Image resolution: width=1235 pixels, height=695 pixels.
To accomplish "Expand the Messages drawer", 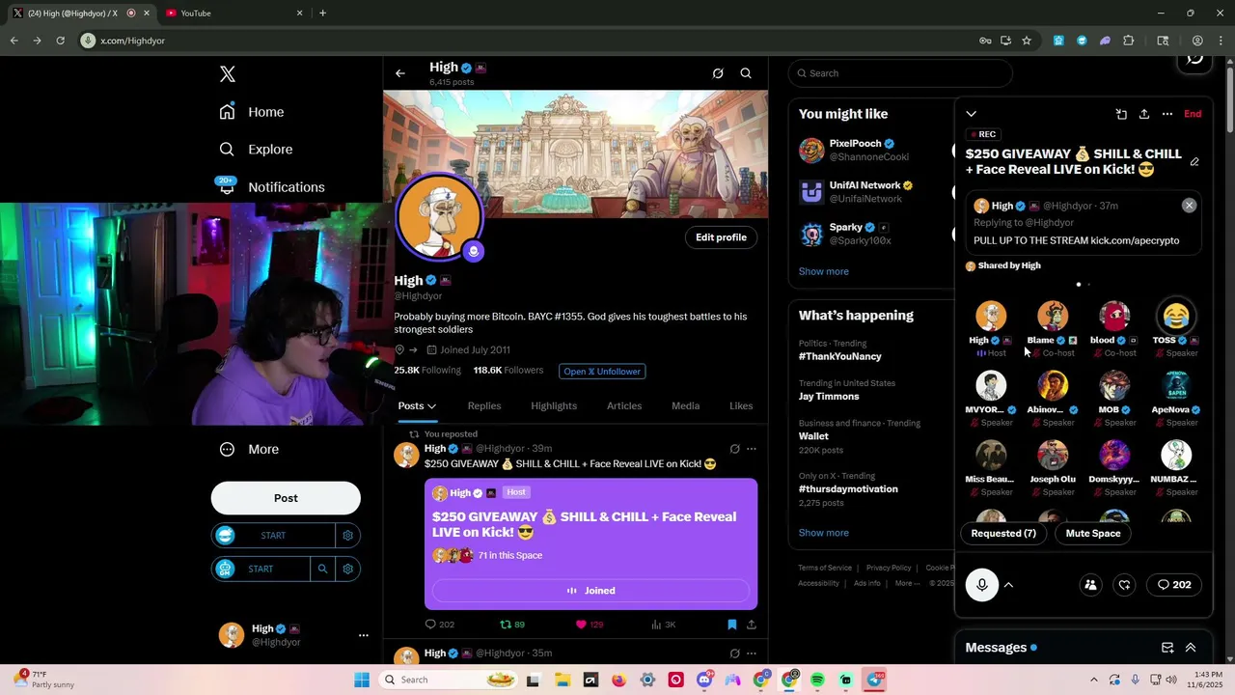I will (x=1191, y=648).
